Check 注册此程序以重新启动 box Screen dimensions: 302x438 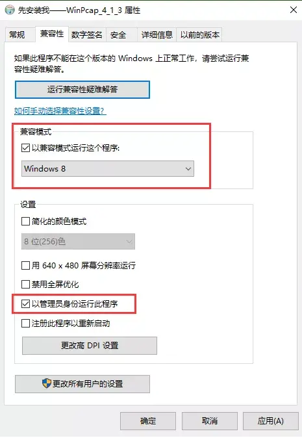(x=26, y=323)
